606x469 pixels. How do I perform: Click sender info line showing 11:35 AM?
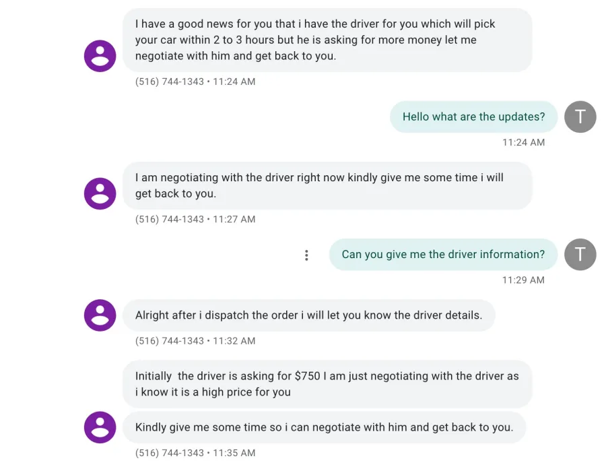[195, 453]
